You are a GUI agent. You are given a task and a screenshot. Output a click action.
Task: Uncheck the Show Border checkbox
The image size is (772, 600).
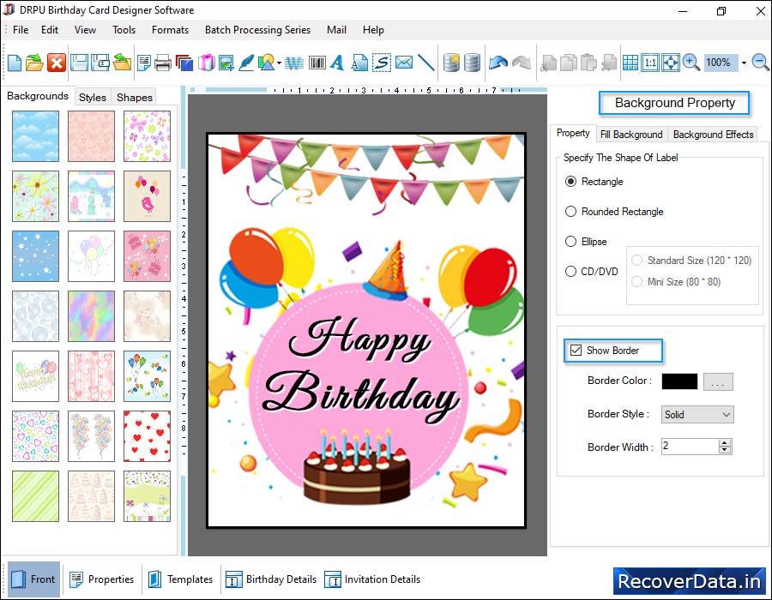[x=575, y=351]
